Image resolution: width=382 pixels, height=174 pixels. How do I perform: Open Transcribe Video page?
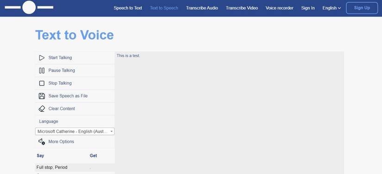[242, 8]
